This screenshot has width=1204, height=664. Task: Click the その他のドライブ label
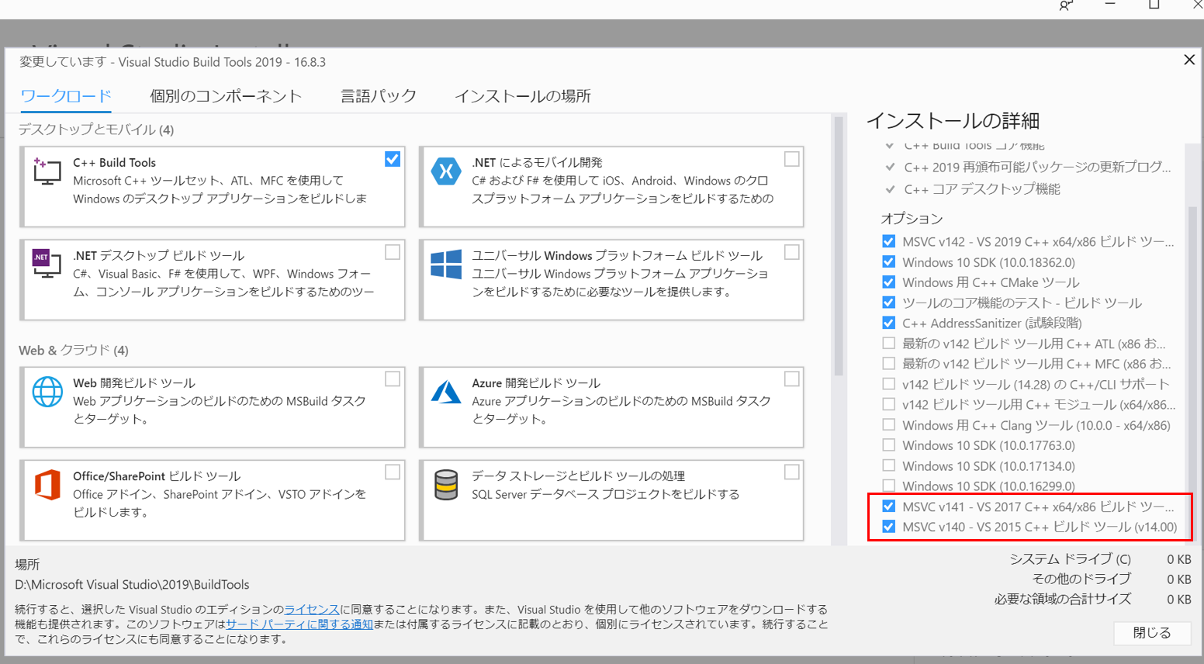coord(1081,579)
